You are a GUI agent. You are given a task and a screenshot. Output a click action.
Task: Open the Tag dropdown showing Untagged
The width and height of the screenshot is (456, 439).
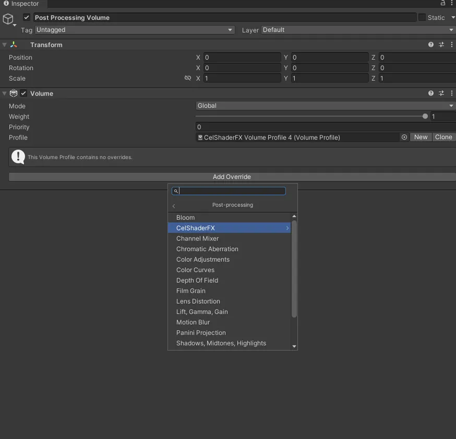pyautogui.click(x=135, y=30)
